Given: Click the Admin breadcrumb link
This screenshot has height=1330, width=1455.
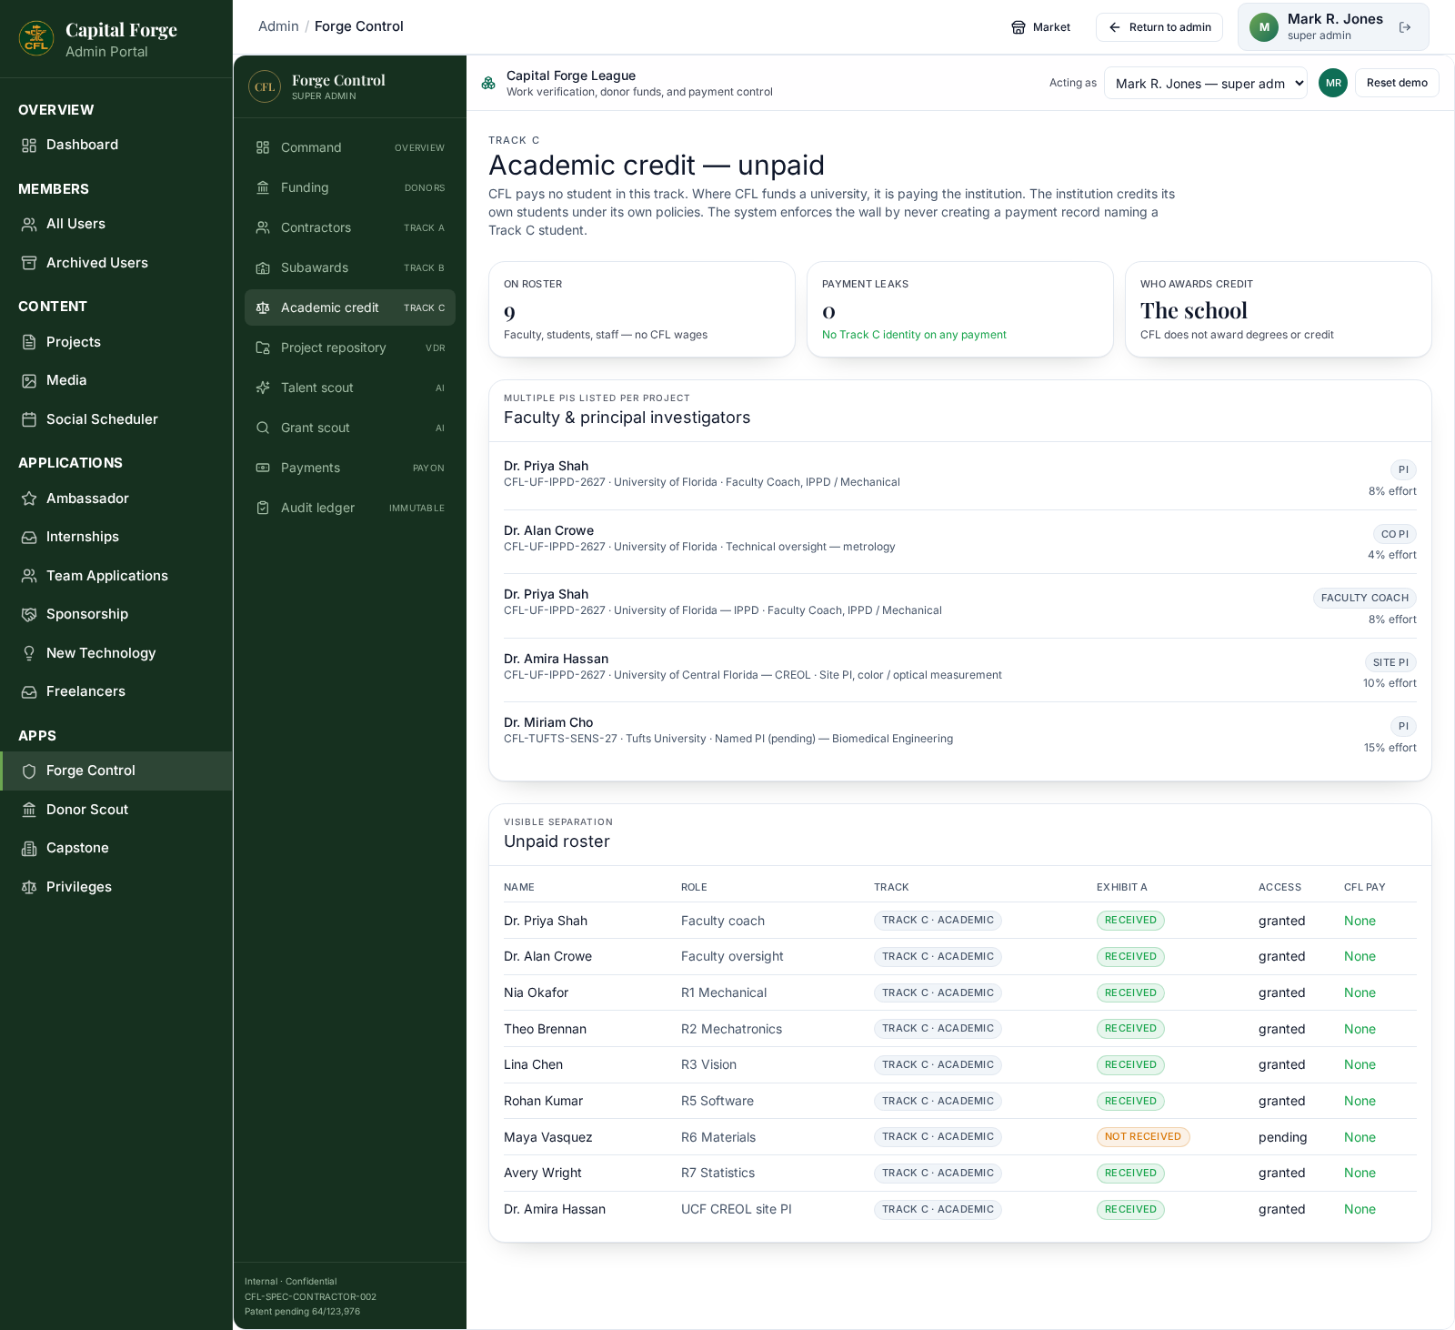Looking at the screenshot, I should (278, 26).
